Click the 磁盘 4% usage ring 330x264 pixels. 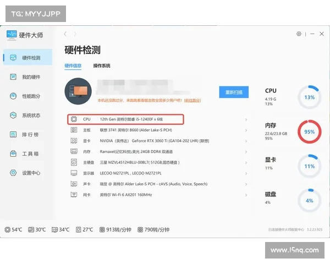coord(309,201)
